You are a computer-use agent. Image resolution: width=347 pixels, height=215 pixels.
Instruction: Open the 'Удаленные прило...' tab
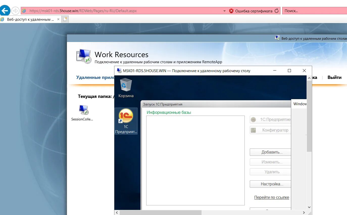[x=96, y=77]
